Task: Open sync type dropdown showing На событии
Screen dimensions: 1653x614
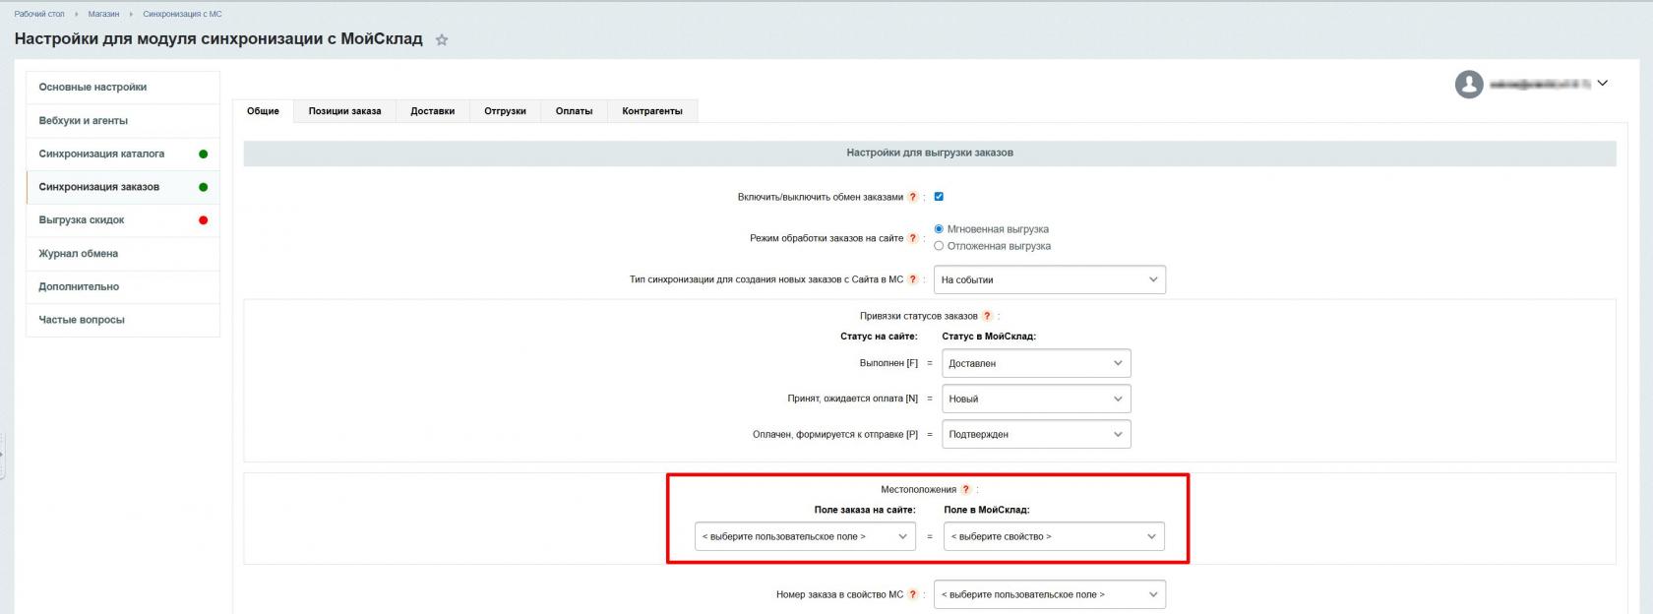Action: (1050, 279)
